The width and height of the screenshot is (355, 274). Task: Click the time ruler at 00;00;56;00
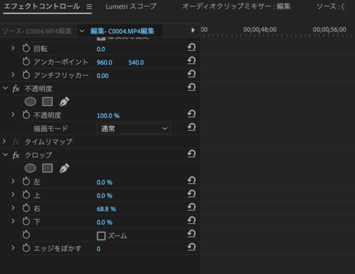coord(329,29)
